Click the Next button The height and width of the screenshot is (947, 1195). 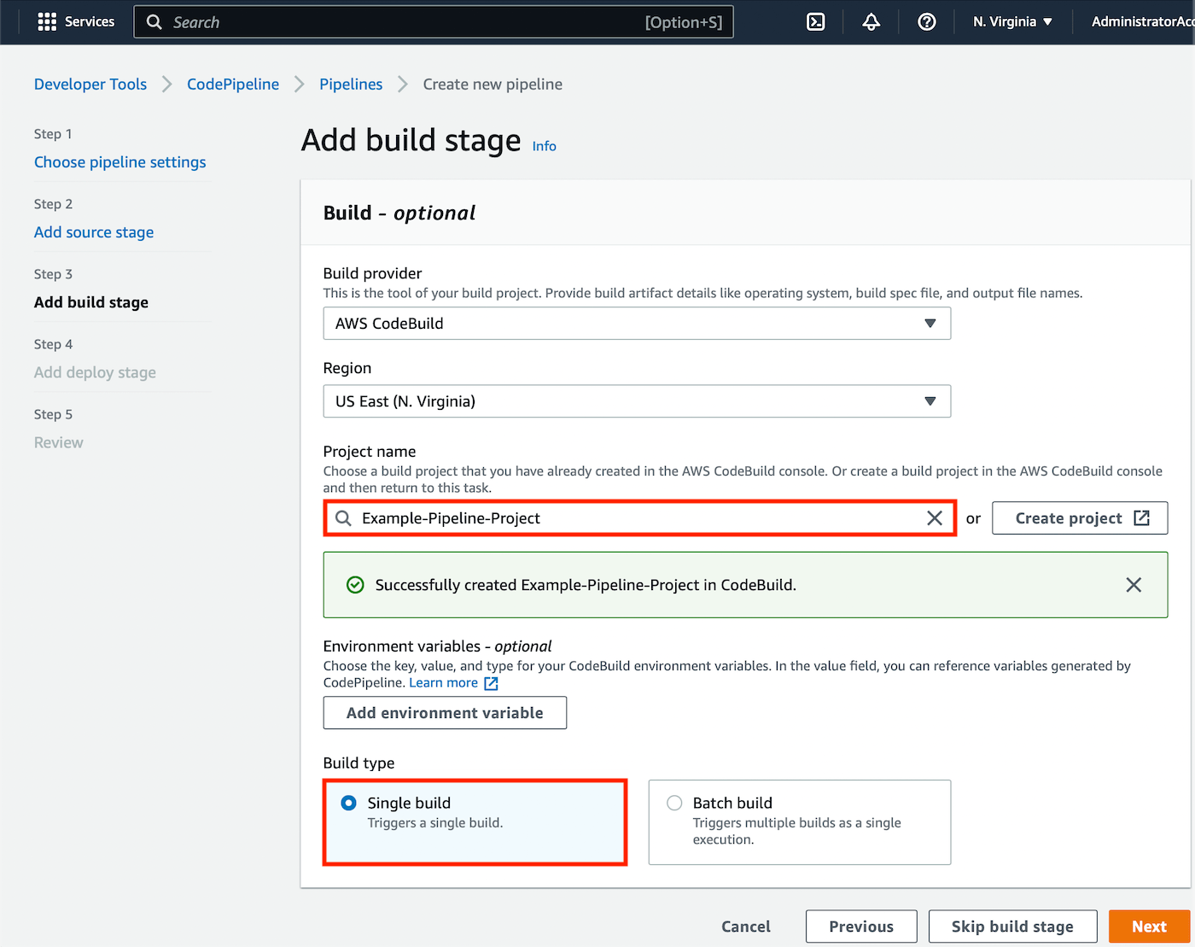pyautogui.click(x=1148, y=927)
